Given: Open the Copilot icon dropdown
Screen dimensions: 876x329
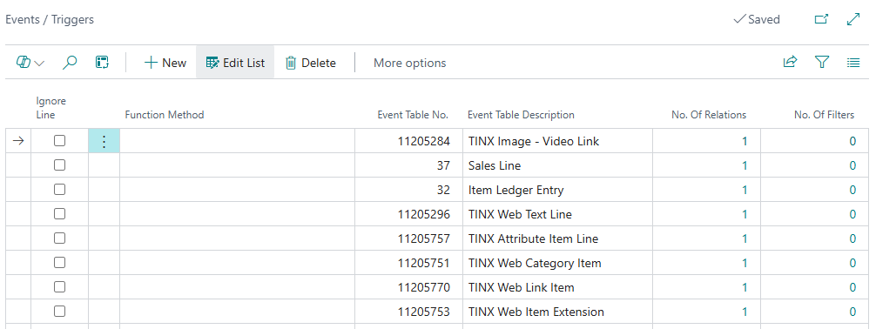Looking at the screenshot, I should 30,63.
